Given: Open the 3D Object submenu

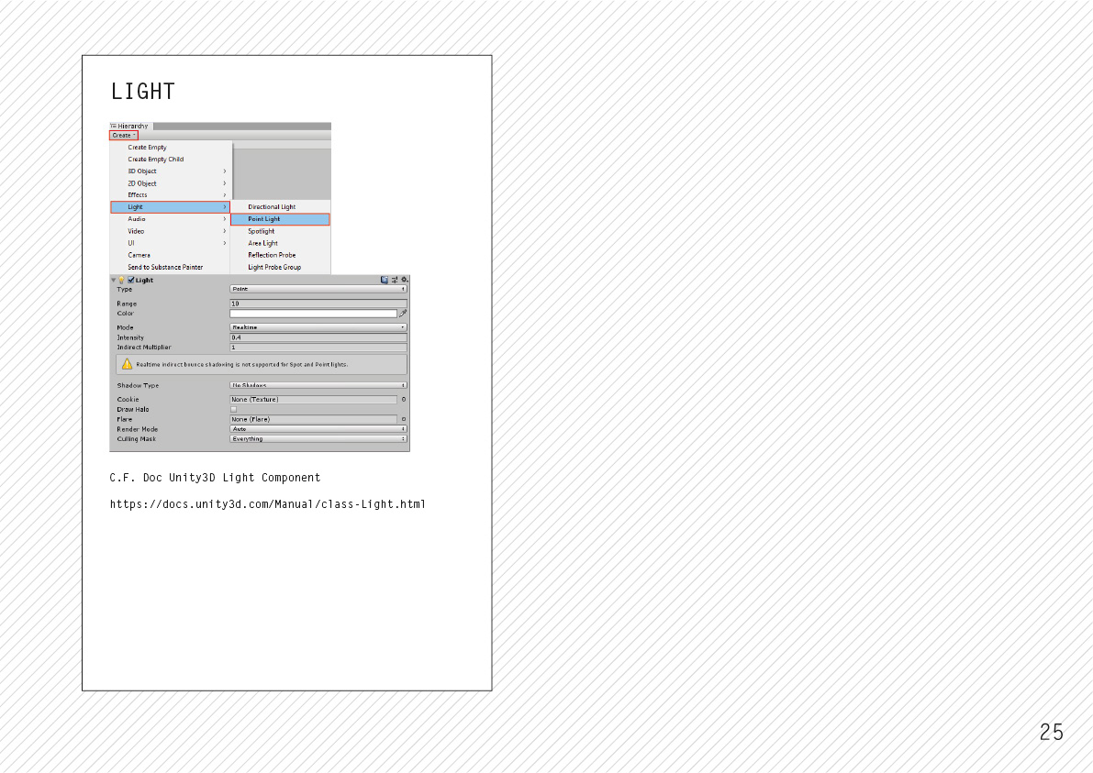Looking at the screenshot, I should (x=170, y=171).
